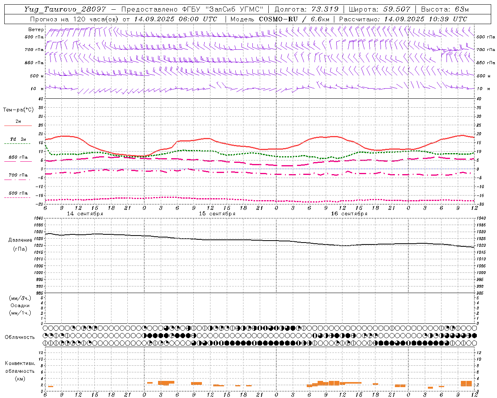Image resolution: width=497 pixels, height=398 pixels.
Task: Click the Высота: 63м header value
Action: click(444, 9)
